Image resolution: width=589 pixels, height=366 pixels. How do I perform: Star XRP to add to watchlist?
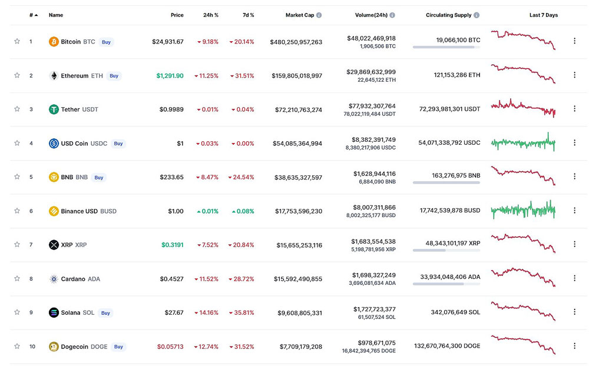(x=17, y=244)
